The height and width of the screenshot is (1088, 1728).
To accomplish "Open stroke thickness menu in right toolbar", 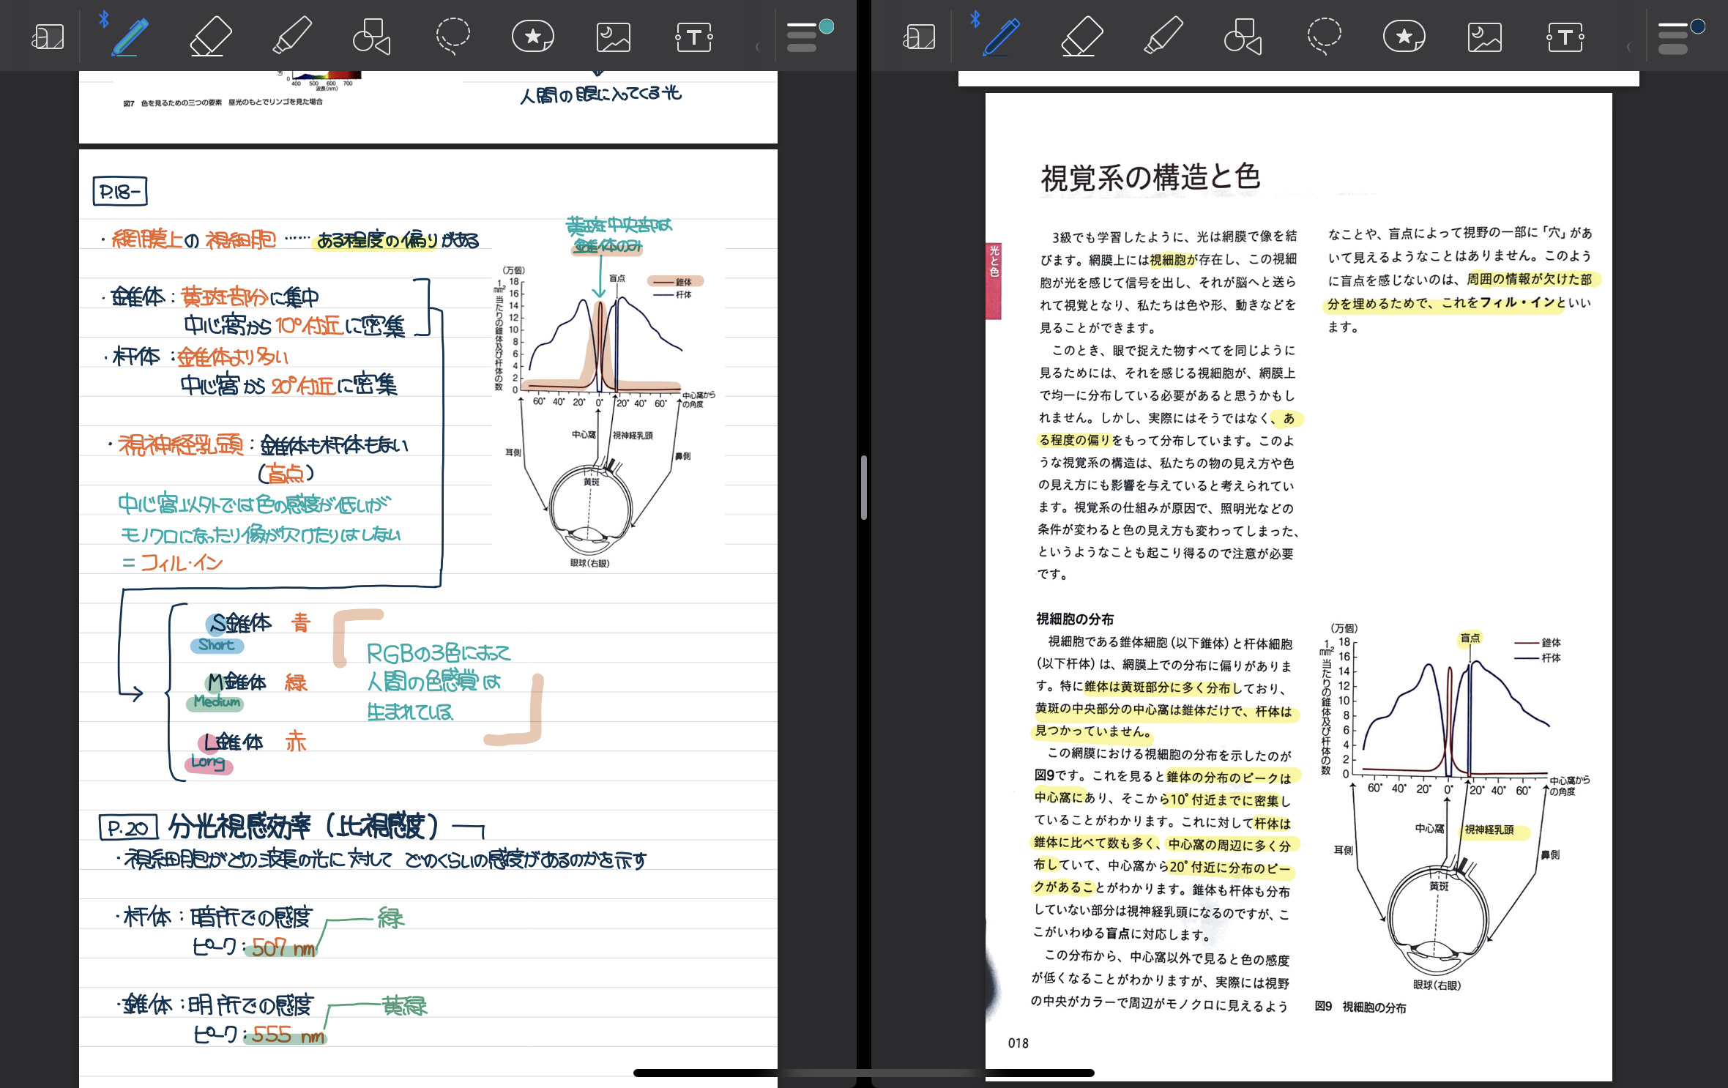I will point(1673,38).
